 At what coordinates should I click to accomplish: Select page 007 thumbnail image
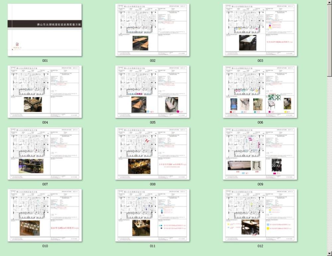tap(45, 154)
